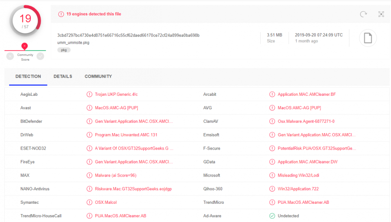
Task: Click warning icon in GData row
Action: [x=272, y=162]
